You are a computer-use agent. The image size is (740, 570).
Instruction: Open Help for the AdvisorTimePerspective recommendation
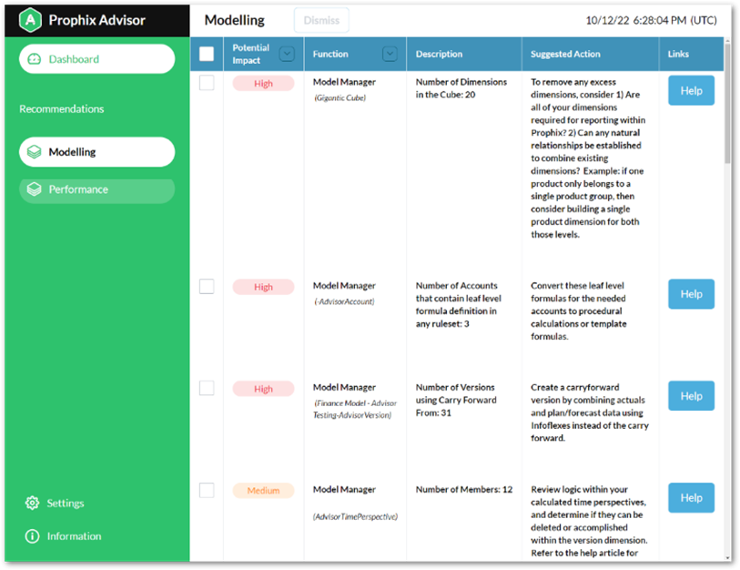pyautogui.click(x=691, y=497)
